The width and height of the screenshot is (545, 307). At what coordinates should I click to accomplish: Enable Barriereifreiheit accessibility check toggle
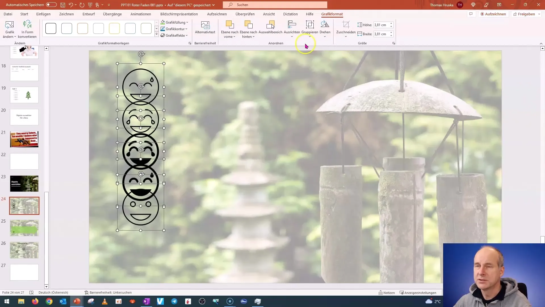click(108, 293)
